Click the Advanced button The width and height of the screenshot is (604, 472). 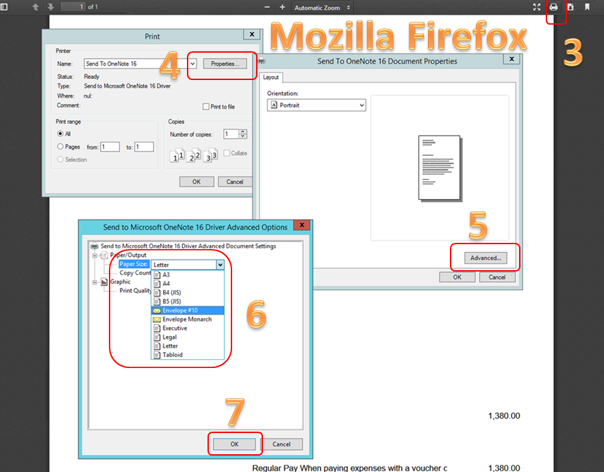click(486, 258)
